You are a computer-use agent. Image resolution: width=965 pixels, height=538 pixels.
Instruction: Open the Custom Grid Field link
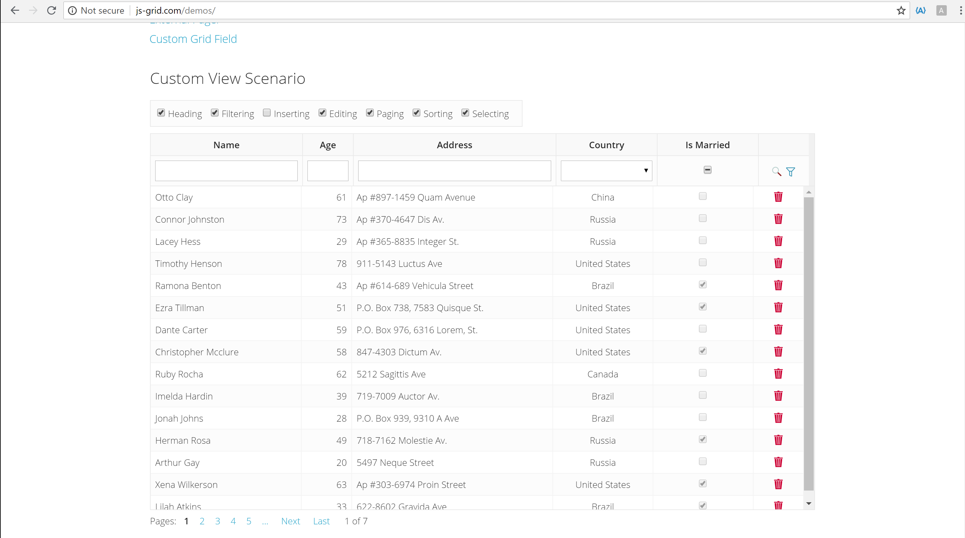(x=193, y=39)
